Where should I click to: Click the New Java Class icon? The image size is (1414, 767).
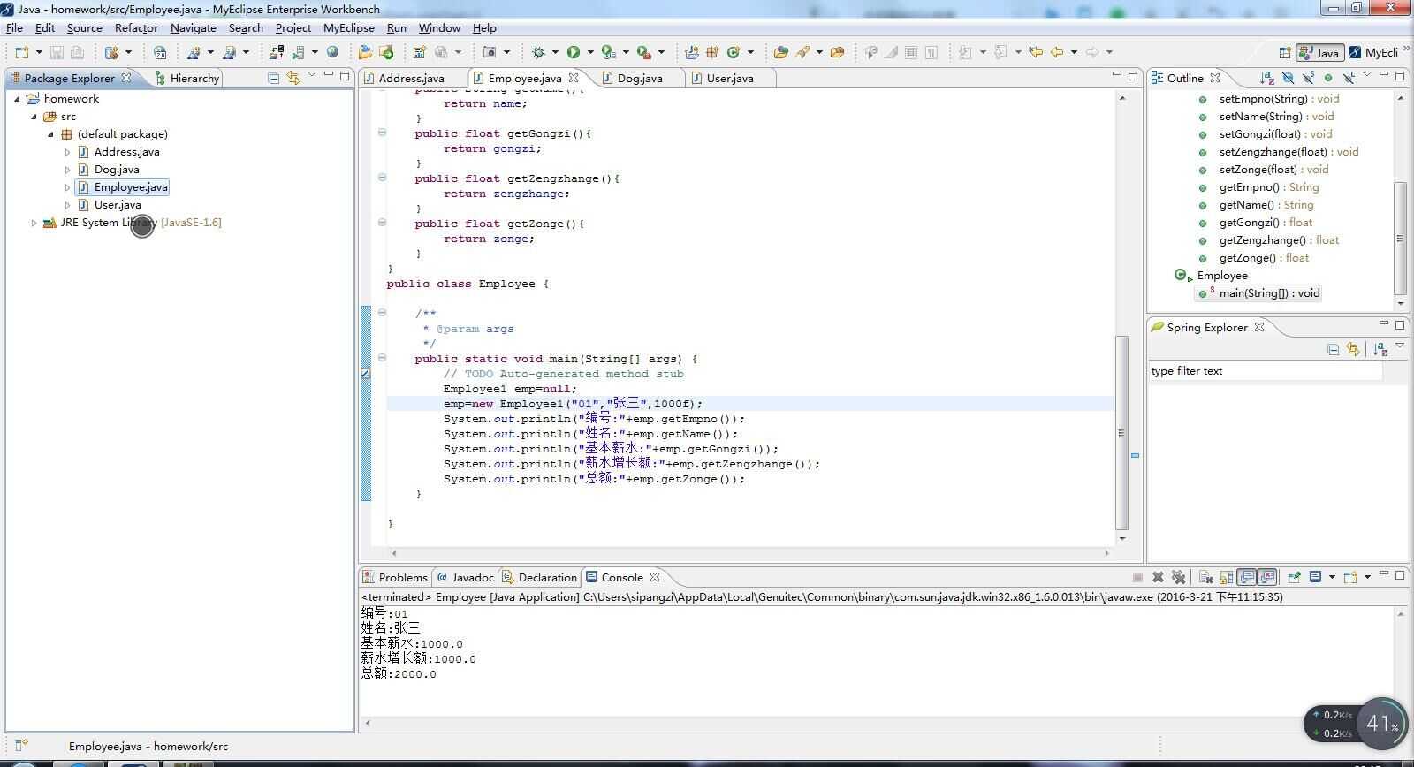click(x=733, y=52)
